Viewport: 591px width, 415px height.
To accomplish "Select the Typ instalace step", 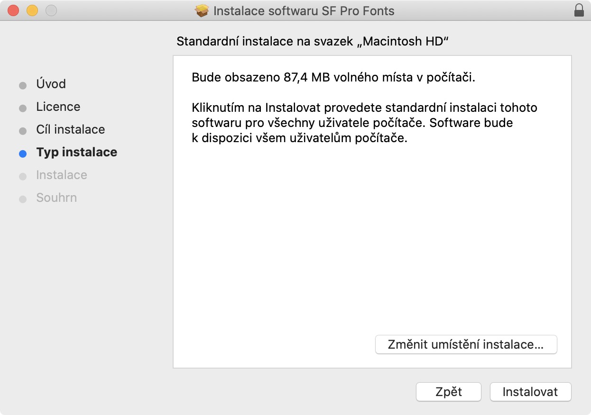I will tap(76, 152).
